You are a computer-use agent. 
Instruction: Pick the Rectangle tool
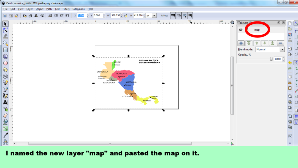[5, 50]
